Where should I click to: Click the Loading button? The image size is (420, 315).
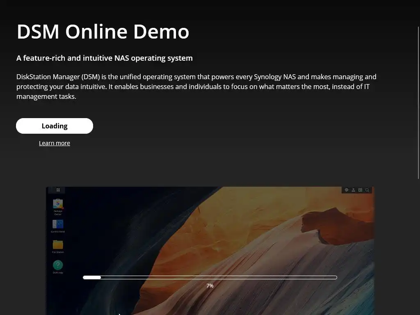pyautogui.click(x=55, y=126)
